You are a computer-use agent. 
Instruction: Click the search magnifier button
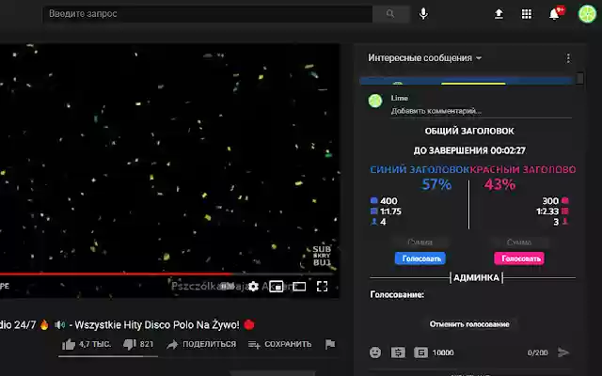tap(391, 14)
